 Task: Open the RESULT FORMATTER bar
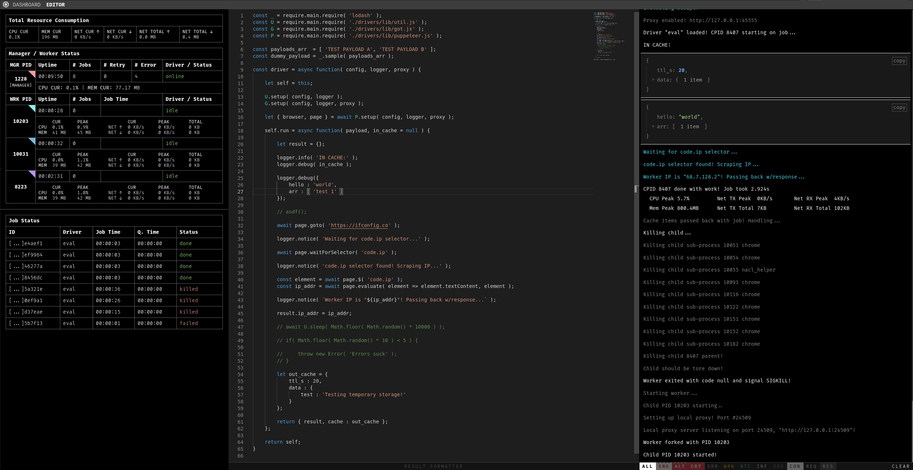(x=434, y=466)
